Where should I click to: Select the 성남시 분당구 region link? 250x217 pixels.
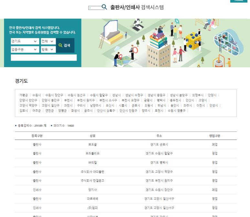(x=178, y=95)
